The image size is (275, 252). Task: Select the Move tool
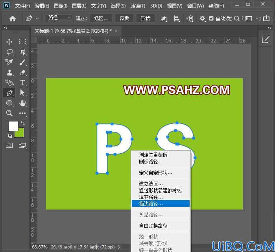(9, 42)
